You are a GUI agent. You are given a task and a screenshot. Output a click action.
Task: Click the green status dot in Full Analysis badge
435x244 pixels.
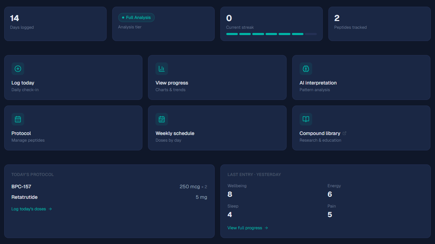[123, 17]
